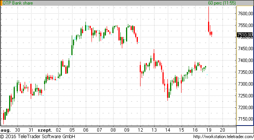The height and width of the screenshot is (140, 254).
Task: Click the '09' date label on time axis
Action: tap(127, 130)
